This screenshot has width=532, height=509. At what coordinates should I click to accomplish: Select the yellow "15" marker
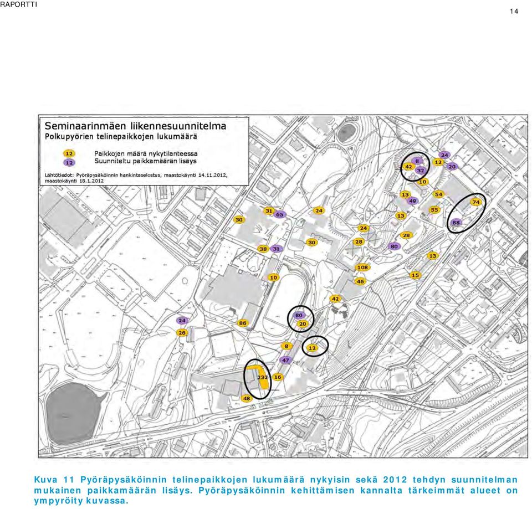pos(415,275)
